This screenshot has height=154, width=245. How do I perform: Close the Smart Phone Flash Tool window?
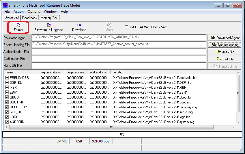237,5
